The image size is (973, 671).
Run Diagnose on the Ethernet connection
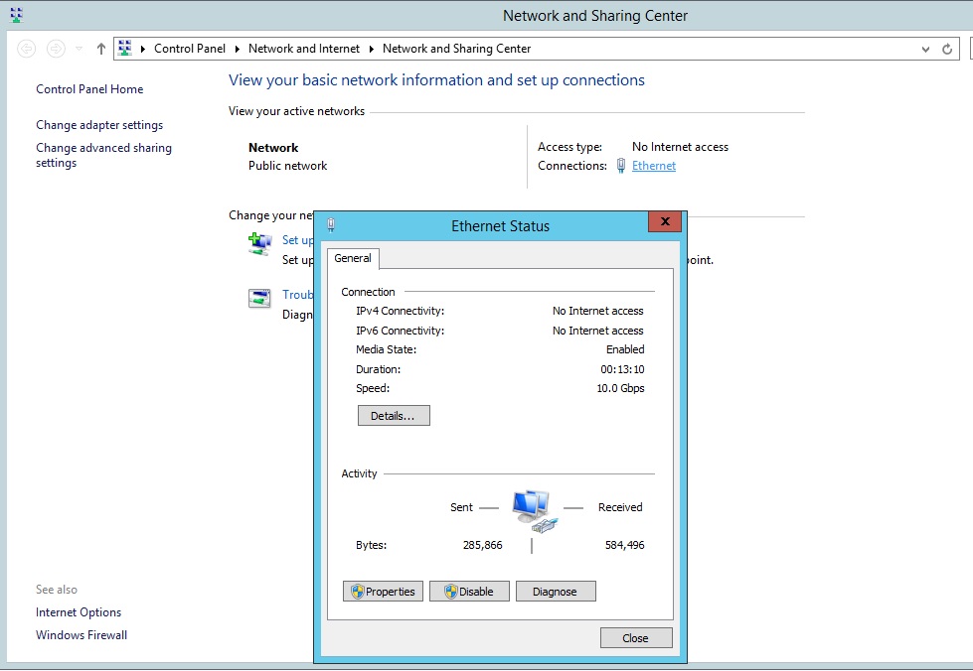pos(556,592)
